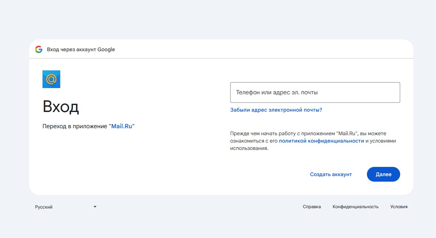The image size is (436, 238).
Task: Open the 'Забыли адрес электронной почты?' link
Action: (x=276, y=110)
